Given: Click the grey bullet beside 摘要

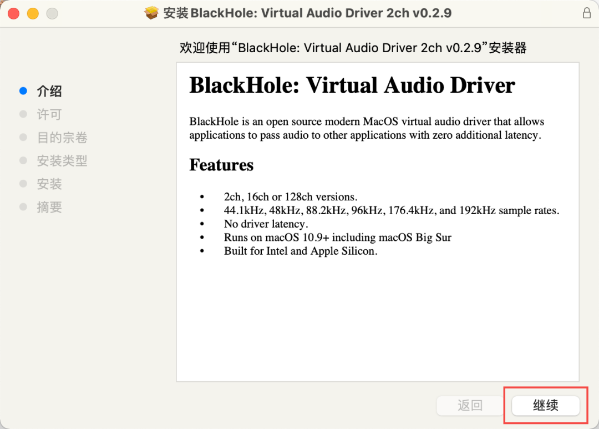Looking at the screenshot, I should [x=23, y=207].
